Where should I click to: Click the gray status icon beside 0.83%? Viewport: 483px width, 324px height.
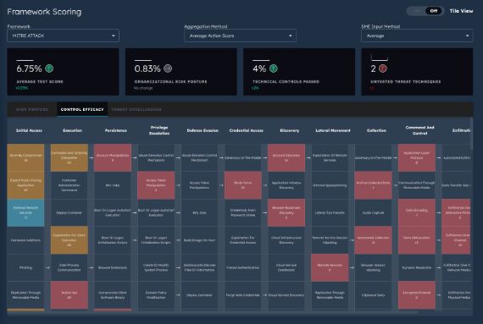click(x=168, y=69)
